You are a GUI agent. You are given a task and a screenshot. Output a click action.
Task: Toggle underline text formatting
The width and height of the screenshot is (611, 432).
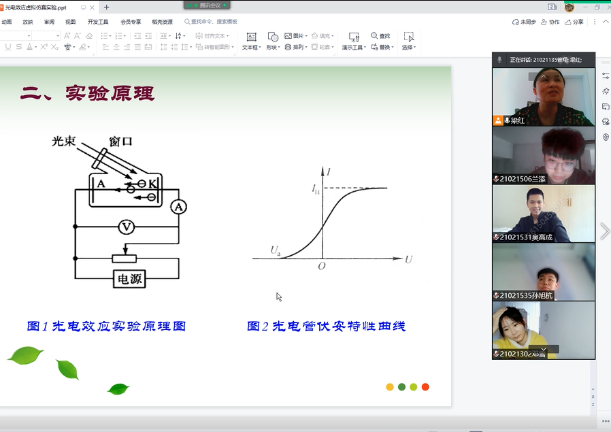click(8, 47)
